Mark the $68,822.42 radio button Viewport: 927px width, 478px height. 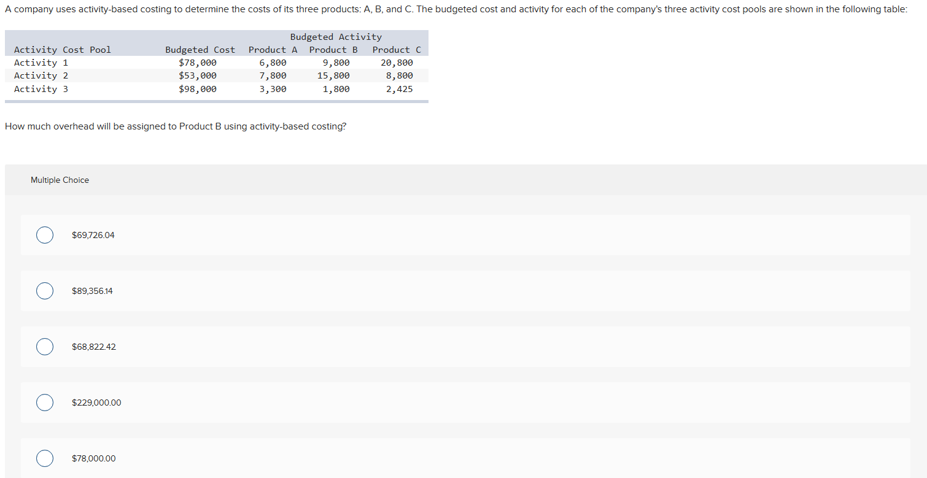coord(44,347)
